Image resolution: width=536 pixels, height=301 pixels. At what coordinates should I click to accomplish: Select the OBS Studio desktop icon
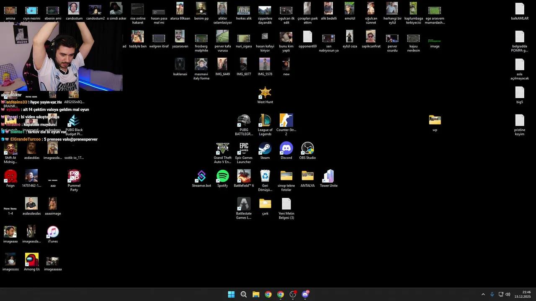pyautogui.click(x=307, y=149)
